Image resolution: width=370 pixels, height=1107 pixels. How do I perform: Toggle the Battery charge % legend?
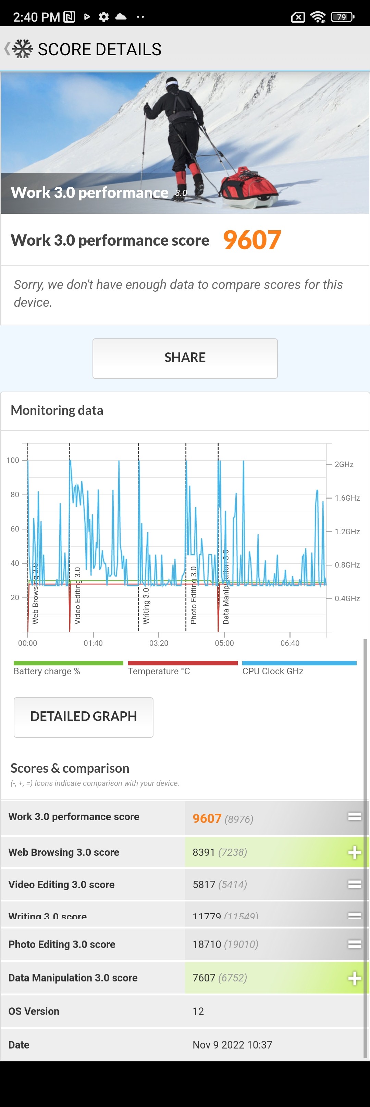click(x=68, y=668)
